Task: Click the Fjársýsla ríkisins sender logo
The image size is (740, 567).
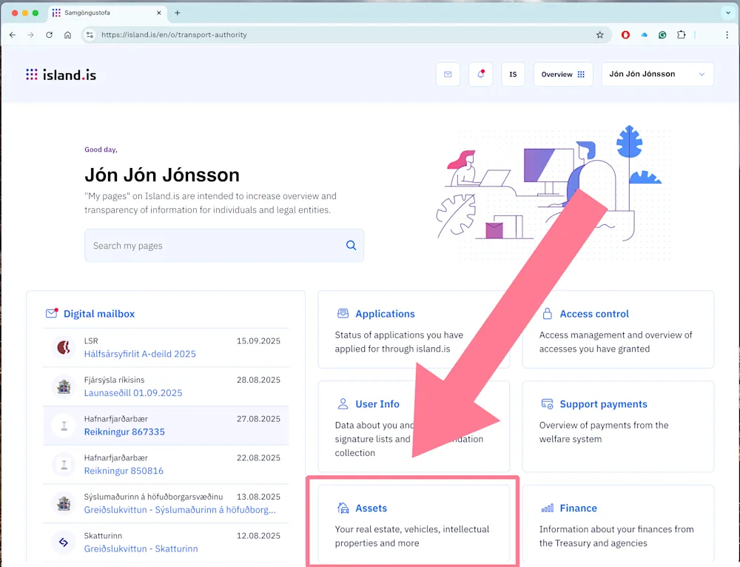Action: pos(64,386)
